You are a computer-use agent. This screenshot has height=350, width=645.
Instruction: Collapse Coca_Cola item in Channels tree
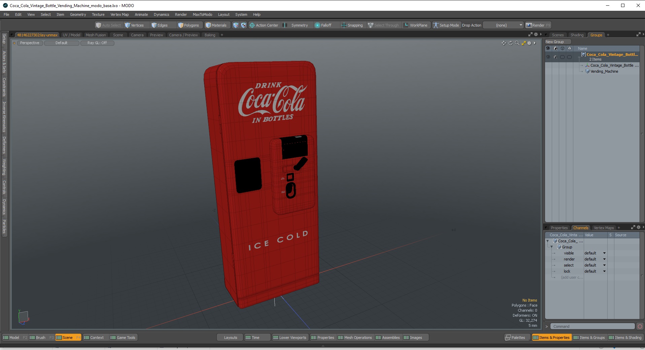[x=548, y=241]
